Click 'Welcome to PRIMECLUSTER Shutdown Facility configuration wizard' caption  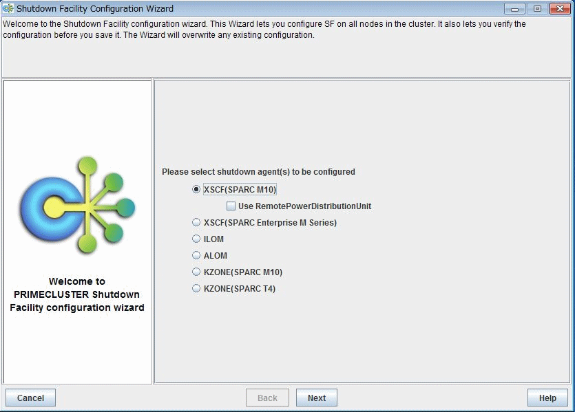tap(77, 294)
